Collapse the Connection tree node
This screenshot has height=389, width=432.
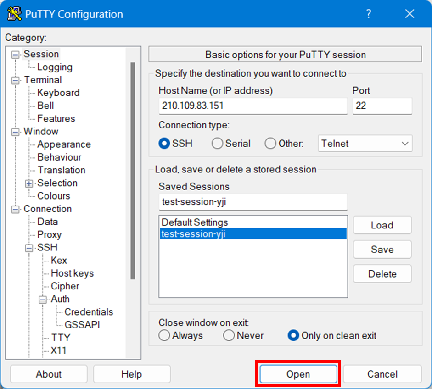pyautogui.click(x=16, y=210)
